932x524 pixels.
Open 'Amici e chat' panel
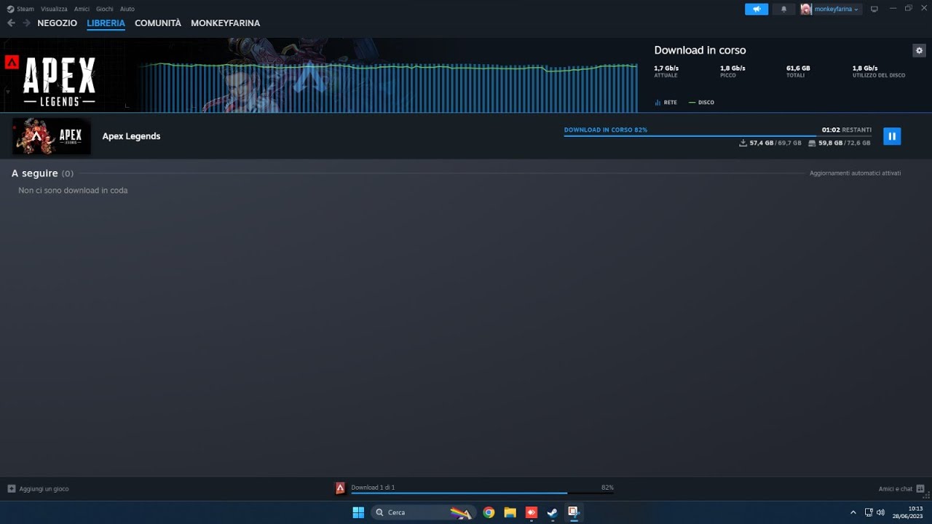click(901, 489)
